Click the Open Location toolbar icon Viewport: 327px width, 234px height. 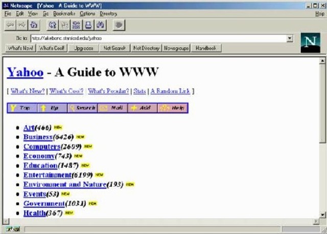[x=76, y=25]
